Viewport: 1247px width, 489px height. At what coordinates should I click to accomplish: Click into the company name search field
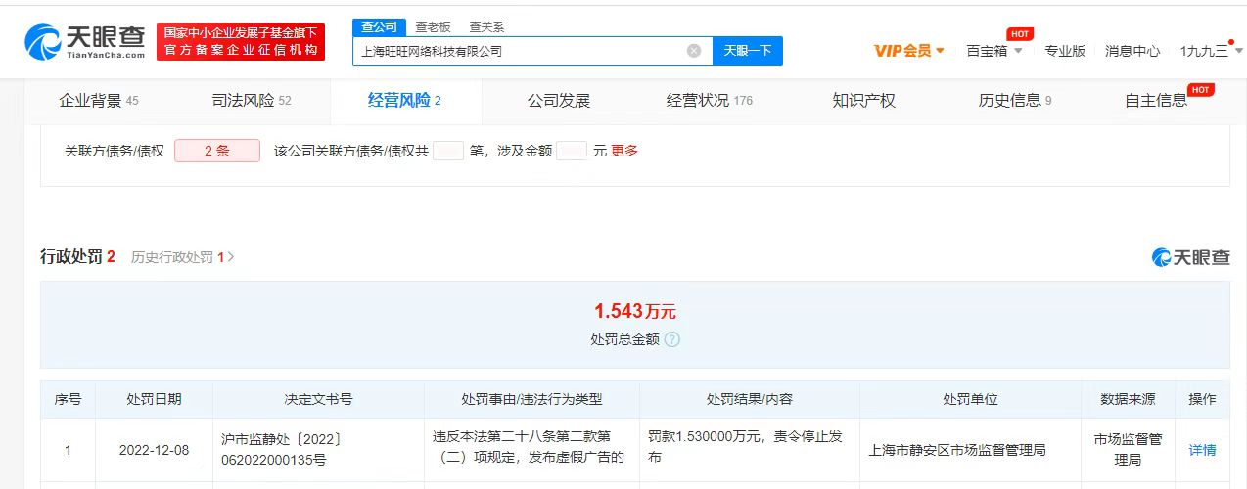pyautogui.click(x=519, y=51)
